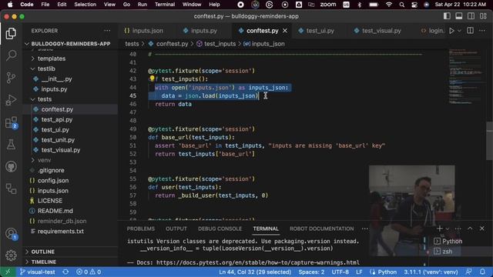
Task: Open the Terminal menu
Action: click(165, 5)
